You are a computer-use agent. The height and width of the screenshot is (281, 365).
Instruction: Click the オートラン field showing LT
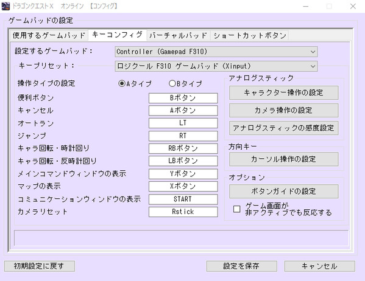[183, 123]
